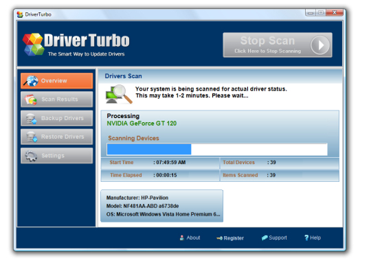
Task: Click the About person icon
Action: (181, 237)
